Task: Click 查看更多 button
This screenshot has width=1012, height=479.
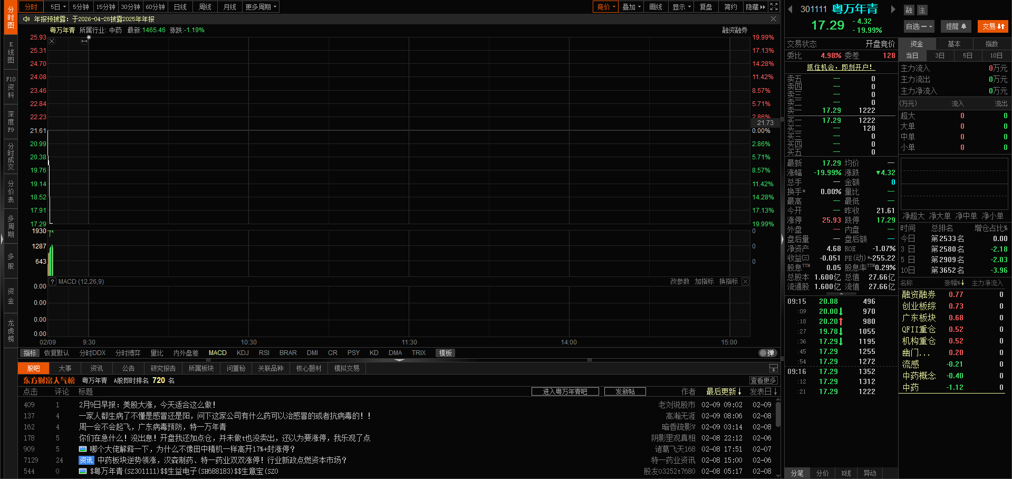Action: tap(763, 380)
